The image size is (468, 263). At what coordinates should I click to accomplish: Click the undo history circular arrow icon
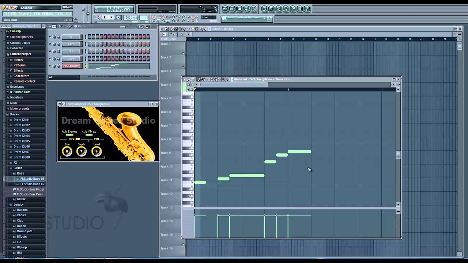(264, 9)
